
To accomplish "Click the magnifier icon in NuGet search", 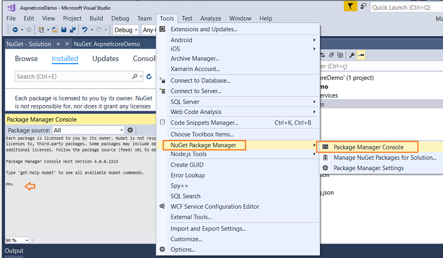I will tap(135, 76).
